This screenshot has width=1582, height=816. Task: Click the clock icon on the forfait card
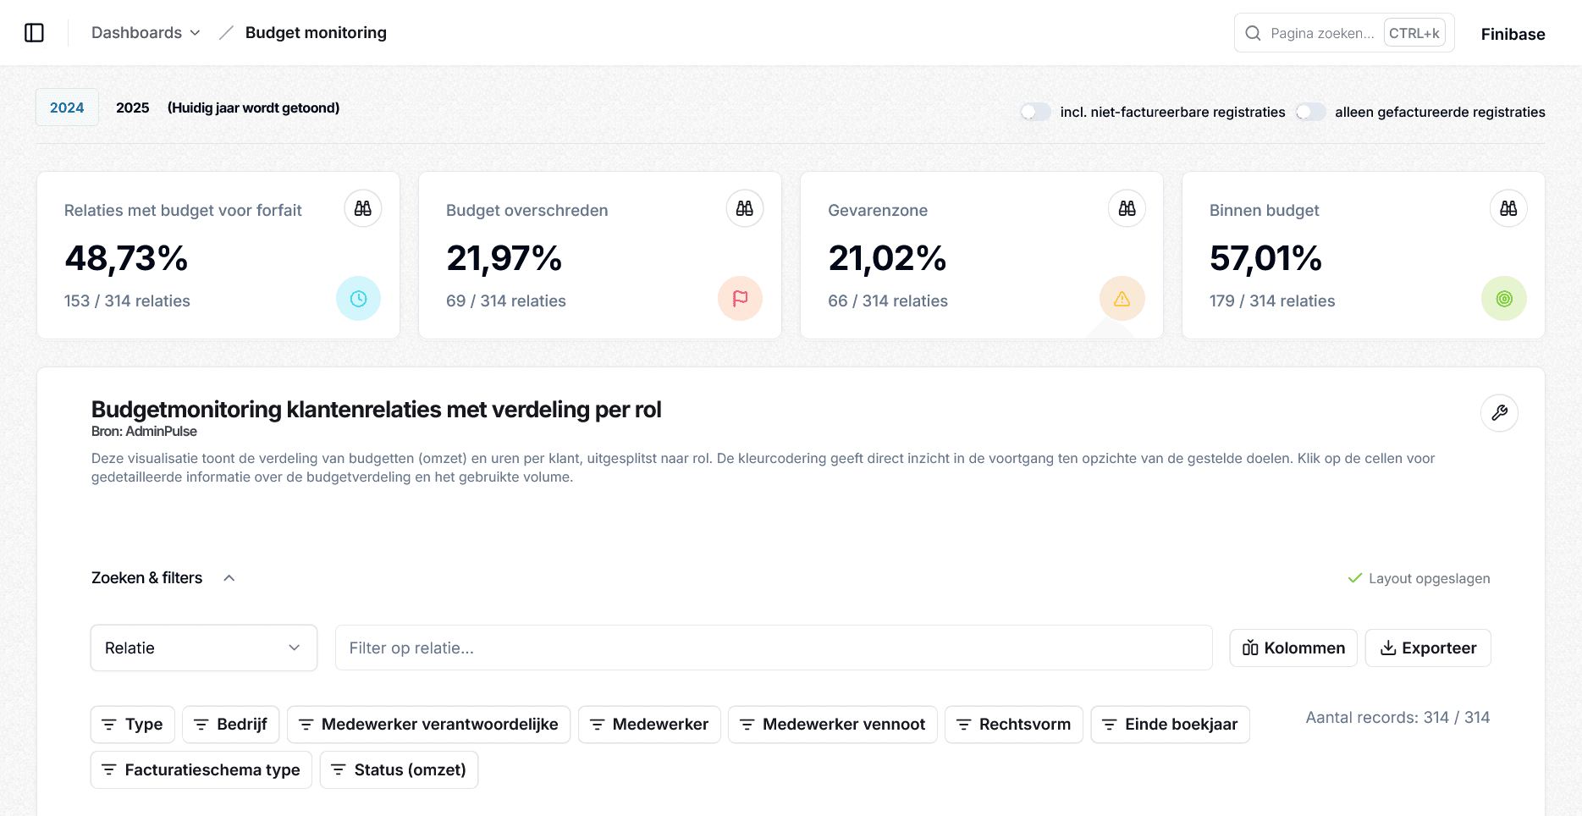358,298
